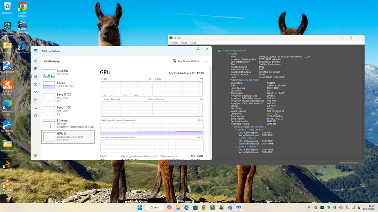Open the Apuja menu in Speccy
378x212 pixels.
193,43
